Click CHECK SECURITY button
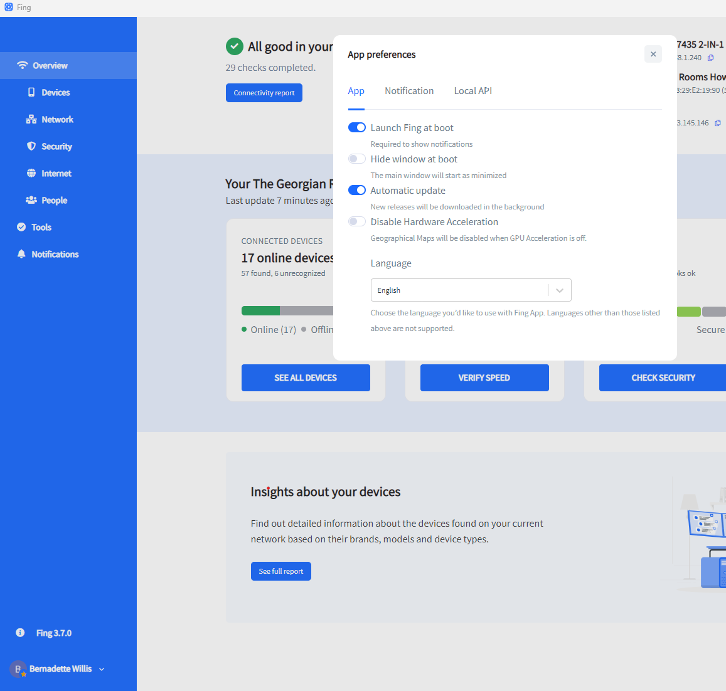 pos(663,377)
